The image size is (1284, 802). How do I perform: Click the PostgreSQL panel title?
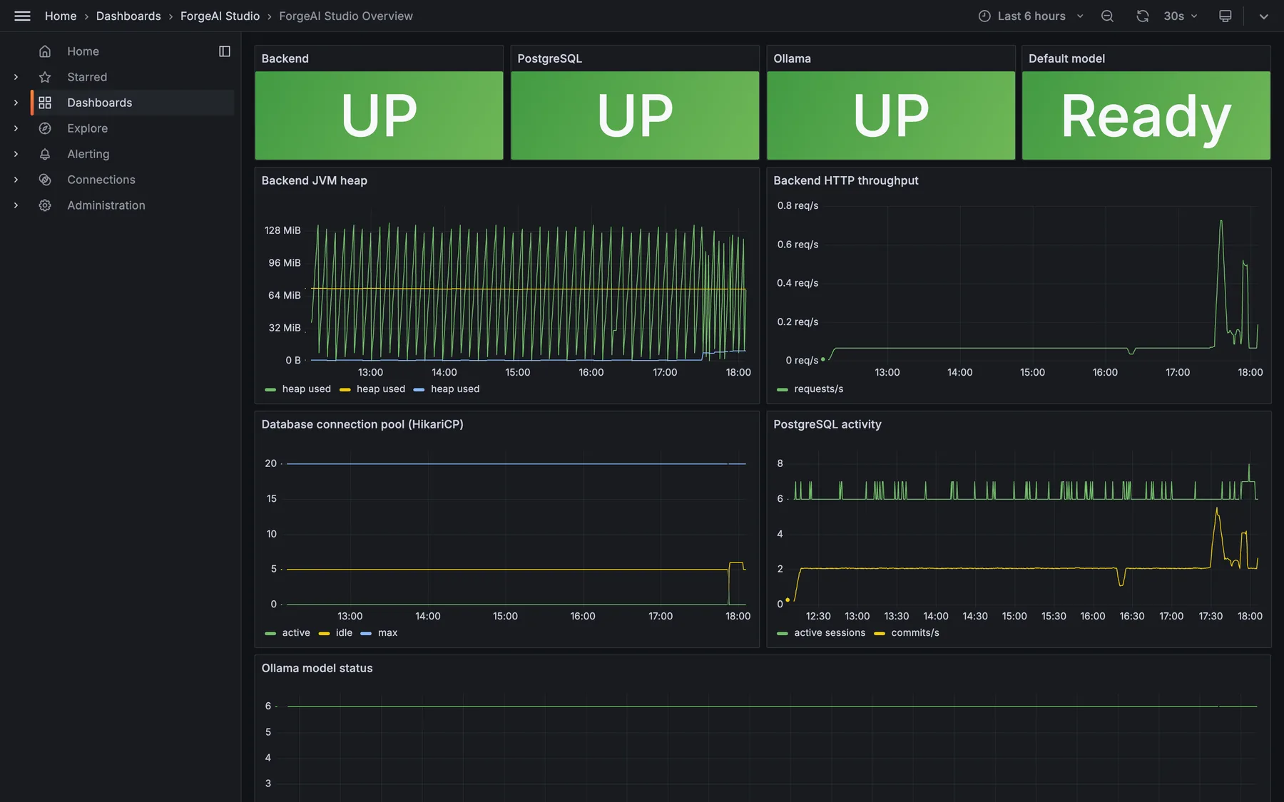coord(550,58)
